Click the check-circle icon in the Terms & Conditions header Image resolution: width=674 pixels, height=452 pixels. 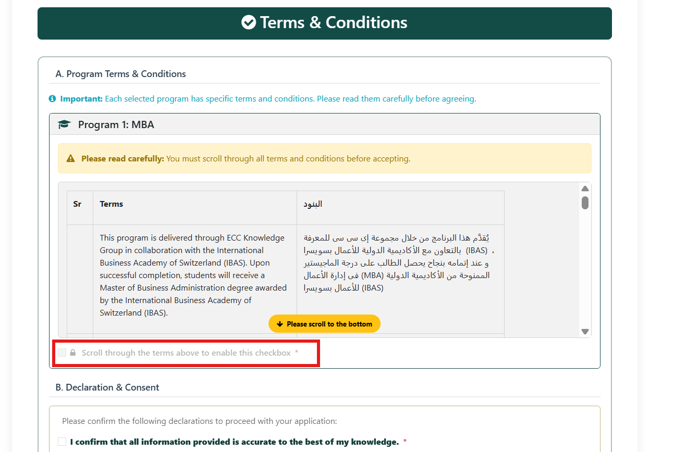[x=249, y=22]
